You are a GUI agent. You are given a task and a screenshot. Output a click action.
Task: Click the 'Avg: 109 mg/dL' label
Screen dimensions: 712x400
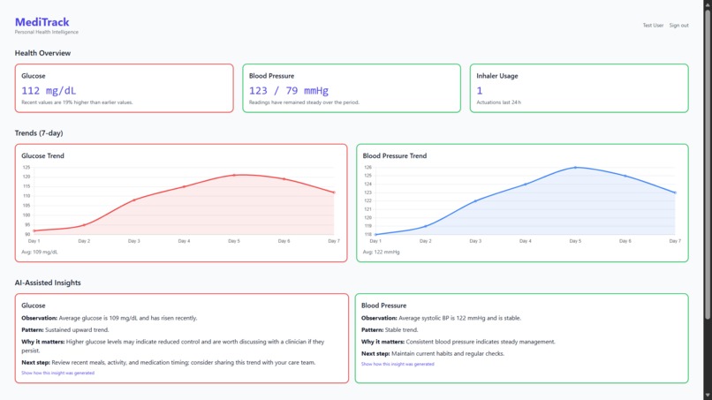pyautogui.click(x=40, y=252)
